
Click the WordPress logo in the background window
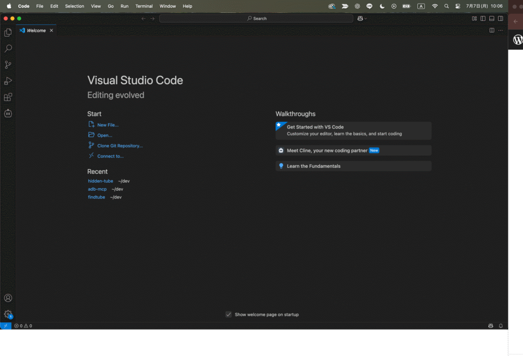pyautogui.click(x=518, y=40)
